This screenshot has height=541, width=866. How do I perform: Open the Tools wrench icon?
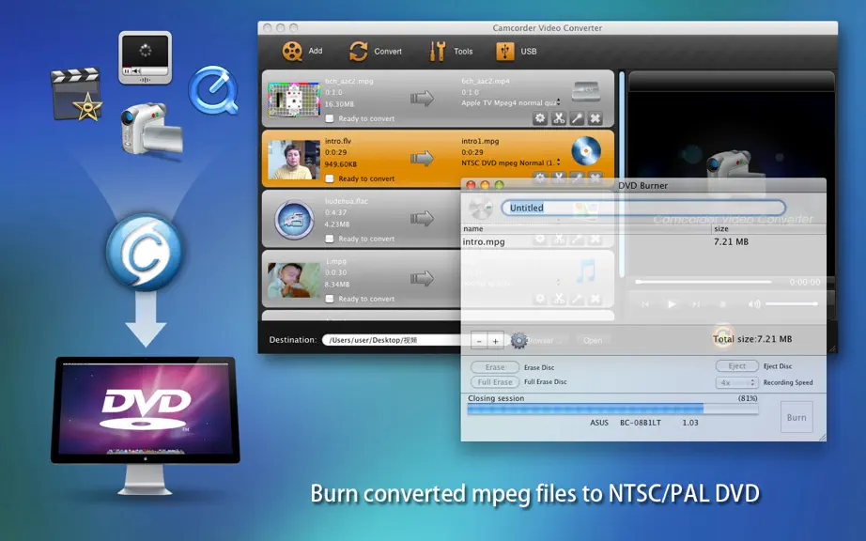(438, 52)
